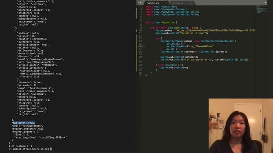Screen dimensions: 273x153
Task: Click the minimap in the editor
Action: (x=261, y=9)
